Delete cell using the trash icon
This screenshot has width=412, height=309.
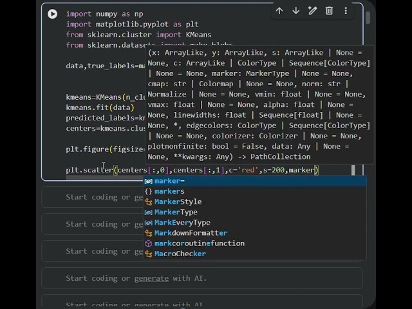click(x=329, y=11)
